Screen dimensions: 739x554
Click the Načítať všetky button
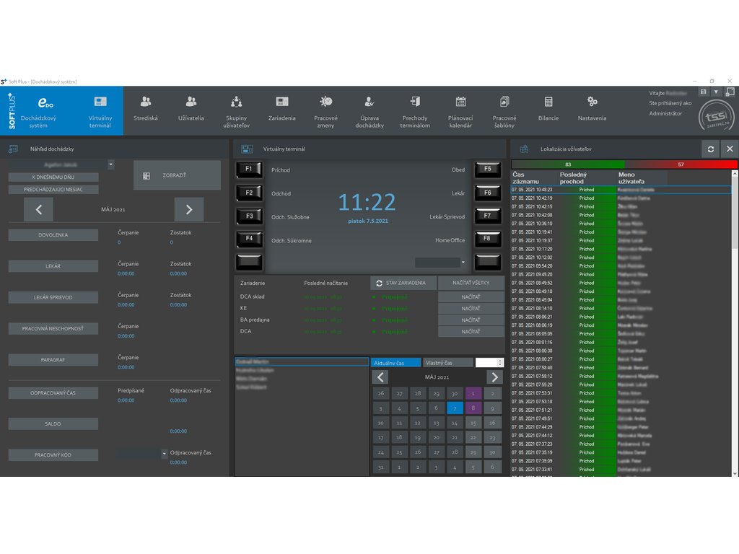pyautogui.click(x=471, y=283)
